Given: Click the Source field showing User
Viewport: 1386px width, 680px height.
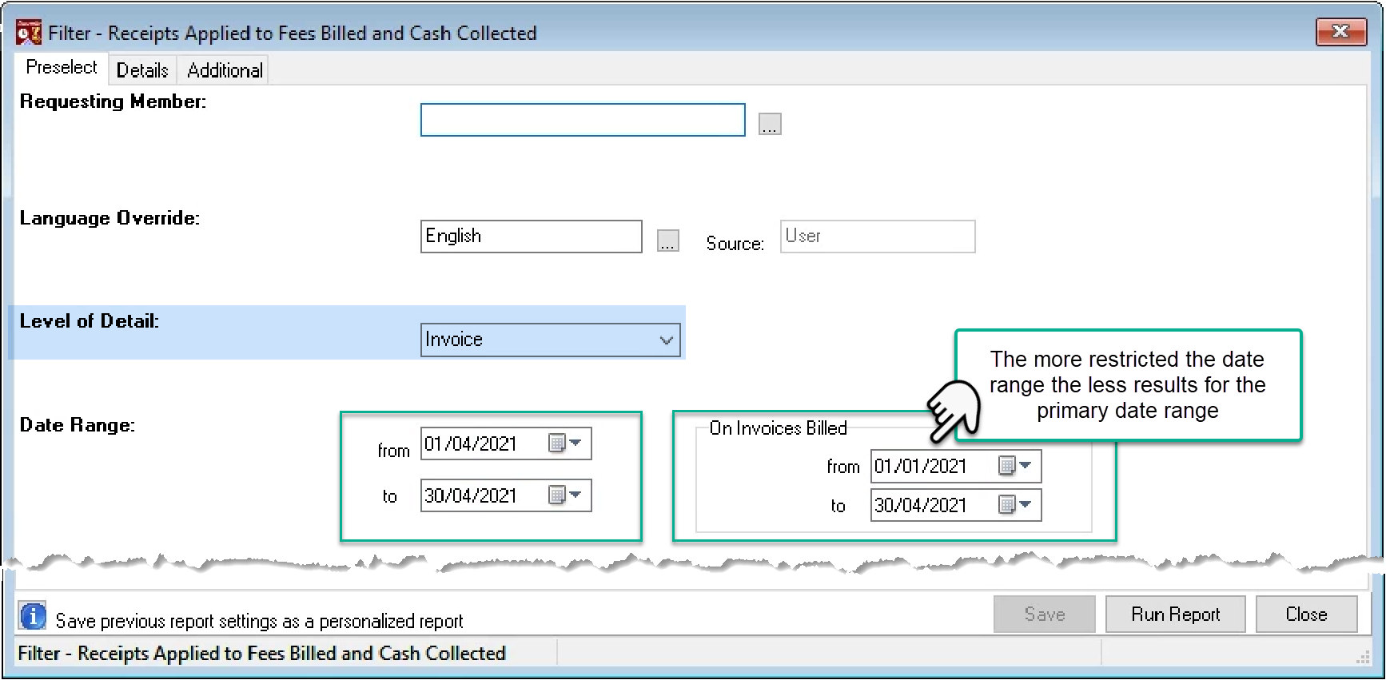Looking at the screenshot, I should [878, 237].
